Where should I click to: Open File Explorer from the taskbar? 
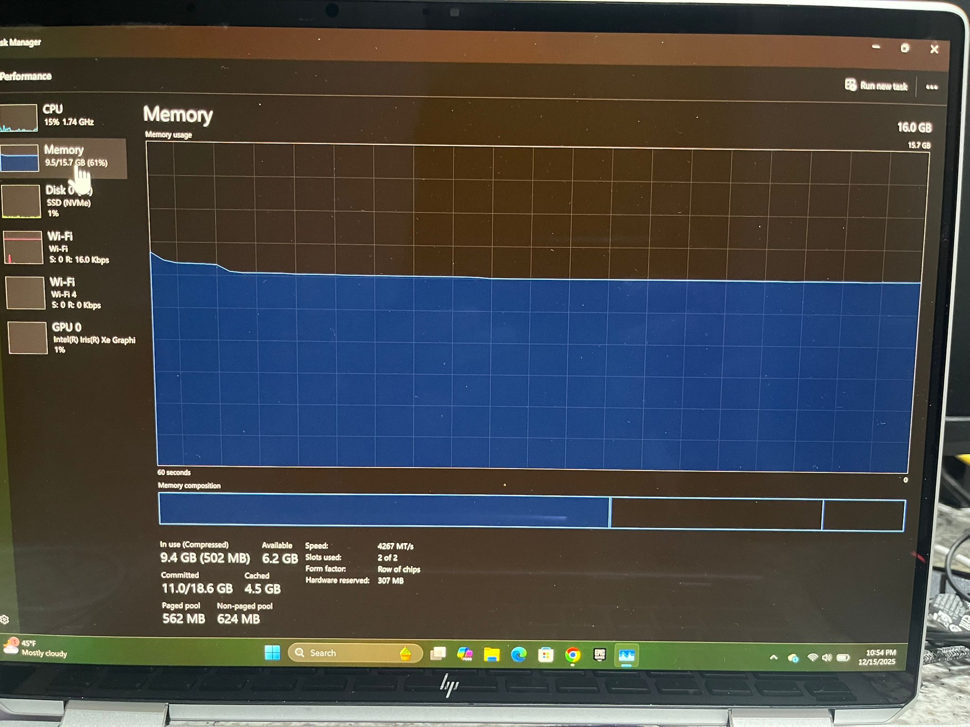[x=493, y=654]
